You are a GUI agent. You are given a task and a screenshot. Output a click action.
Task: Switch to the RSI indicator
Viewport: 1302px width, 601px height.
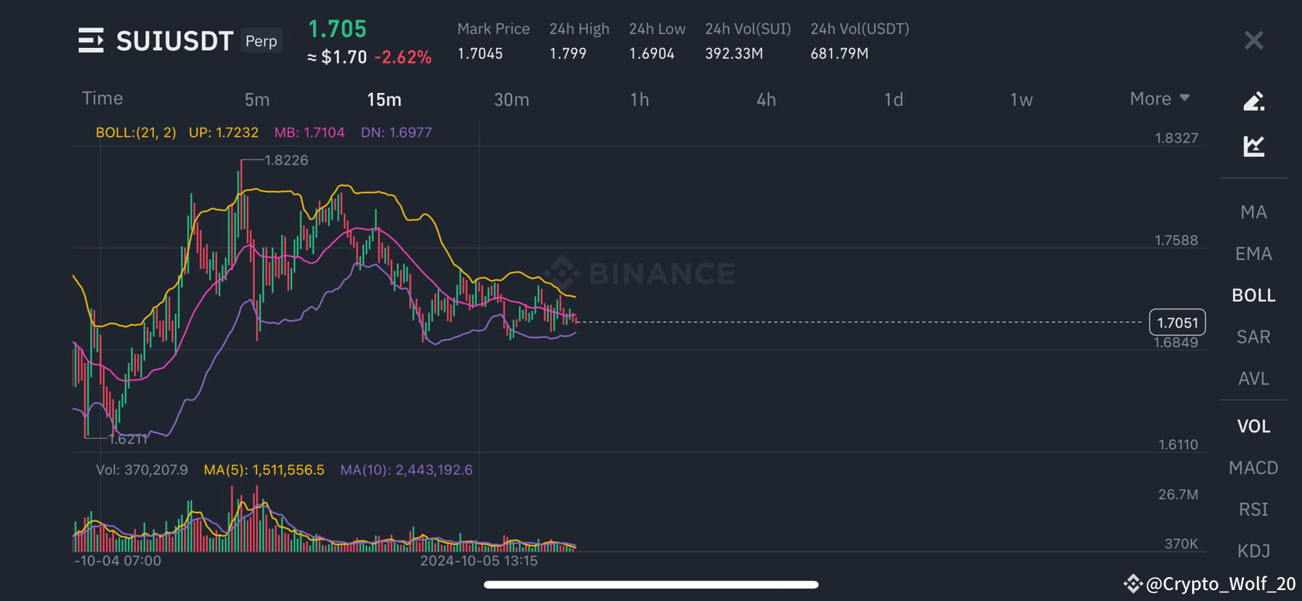click(x=1253, y=510)
